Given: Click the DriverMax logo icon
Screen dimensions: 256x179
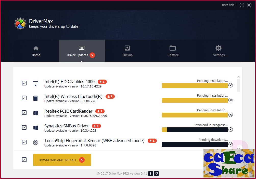Looking at the screenshot, I should click(20, 24).
